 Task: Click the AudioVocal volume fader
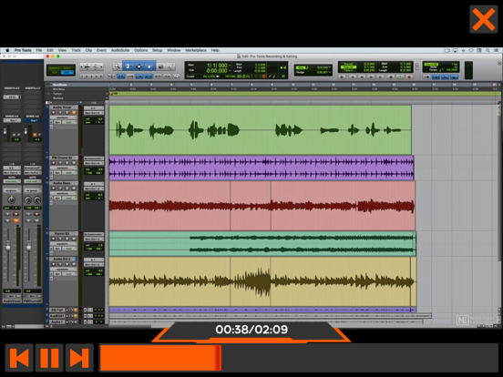tap(8, 247)
